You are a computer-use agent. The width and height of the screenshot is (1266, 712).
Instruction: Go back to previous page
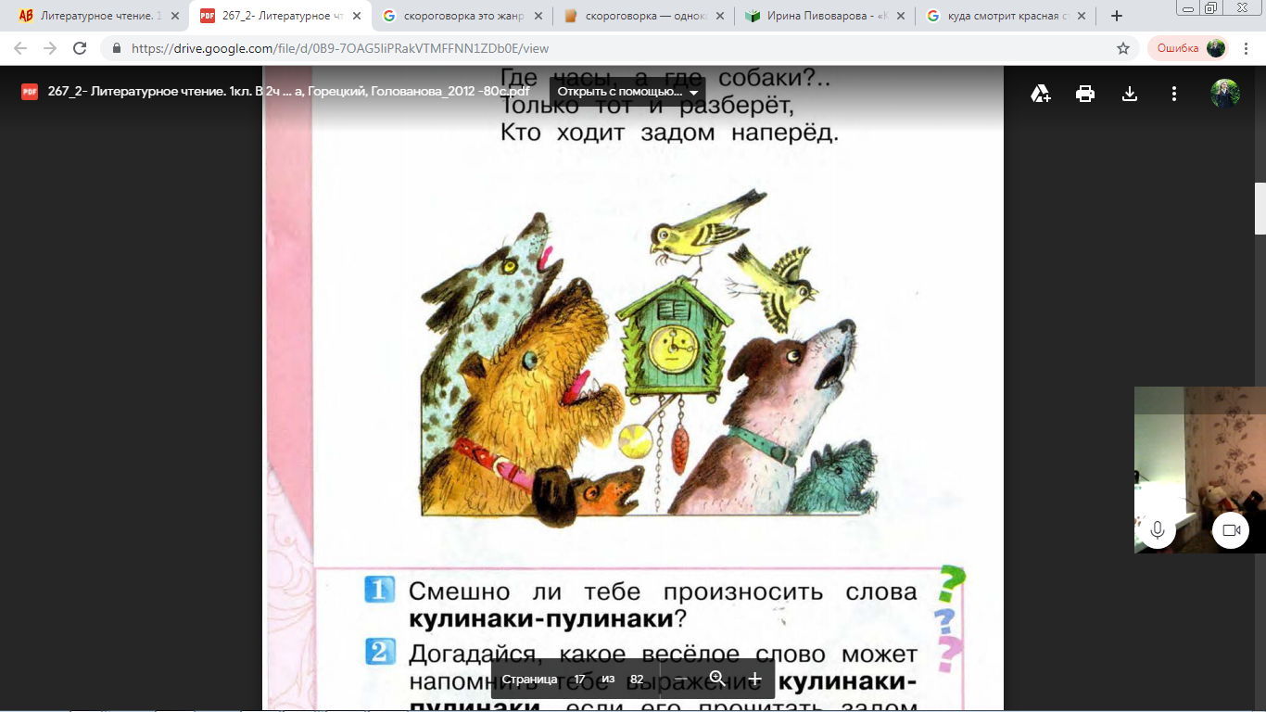coord(20,48)
